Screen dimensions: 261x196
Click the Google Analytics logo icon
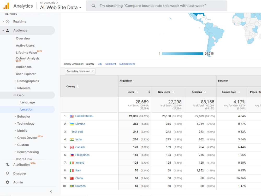pos(6,6)
